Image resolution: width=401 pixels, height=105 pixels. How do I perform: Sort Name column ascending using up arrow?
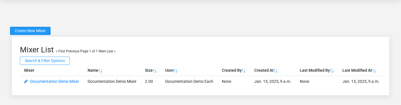tap(99, 71)
